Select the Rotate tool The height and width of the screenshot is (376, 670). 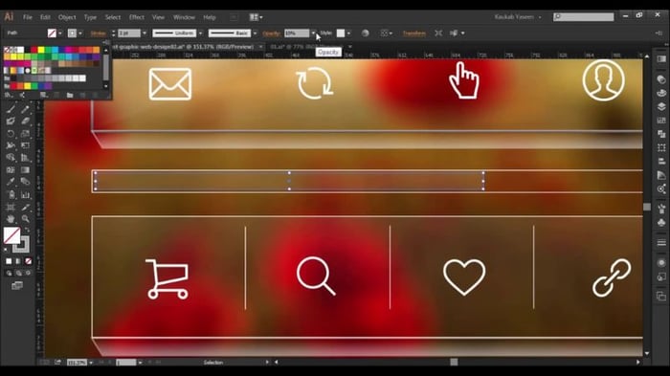pos(11,134)
